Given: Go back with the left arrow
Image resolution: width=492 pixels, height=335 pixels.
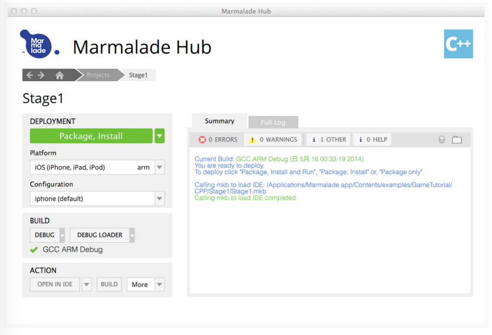Looking at the screenshot, I should click(30, 75).
